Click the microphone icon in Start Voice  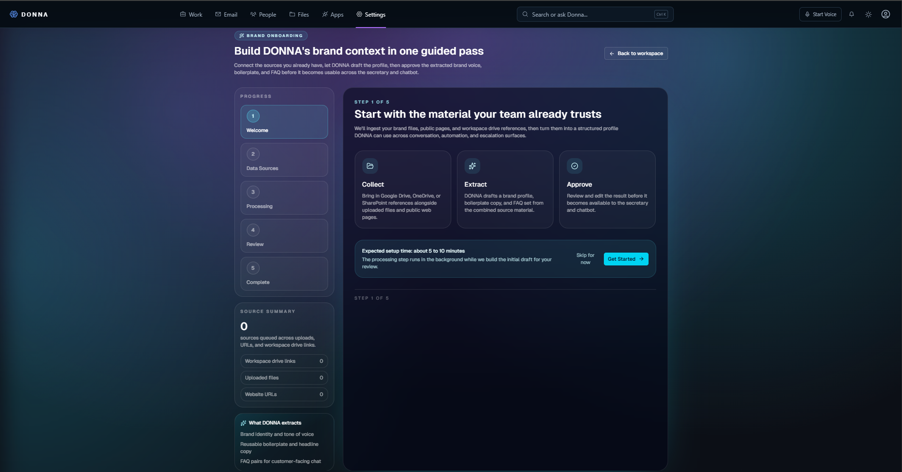[x=807, y=14]
